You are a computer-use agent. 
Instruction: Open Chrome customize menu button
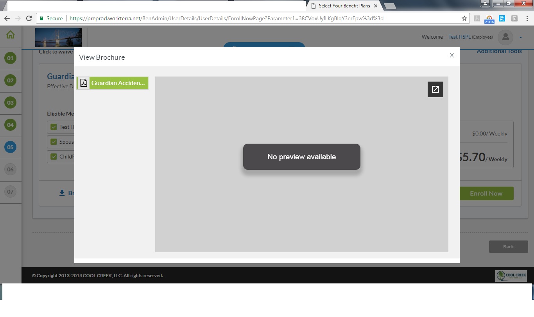coord(527,18)
